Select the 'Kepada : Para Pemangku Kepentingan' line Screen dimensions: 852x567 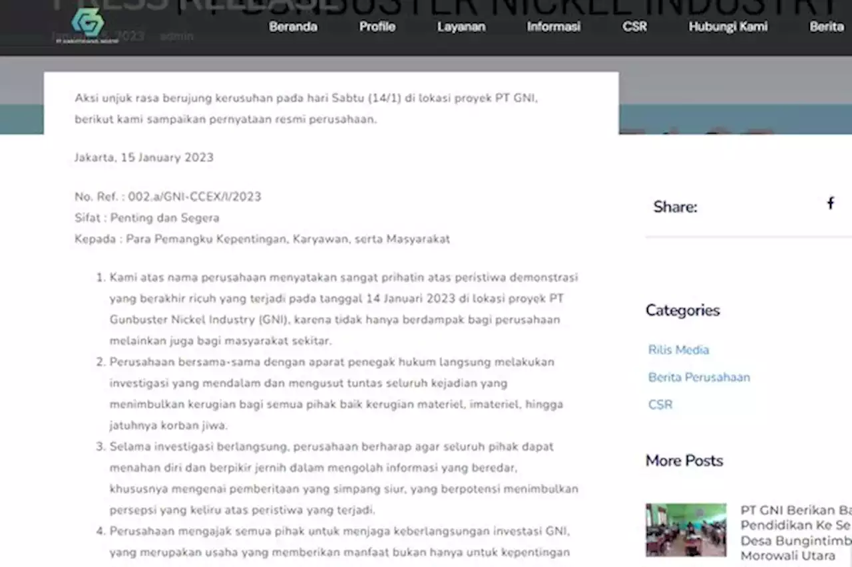262,239
